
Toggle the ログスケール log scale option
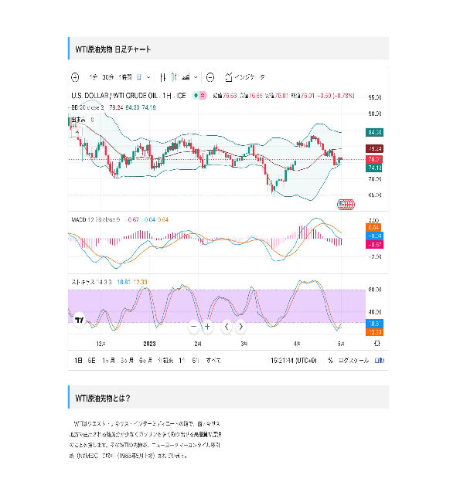353,361
